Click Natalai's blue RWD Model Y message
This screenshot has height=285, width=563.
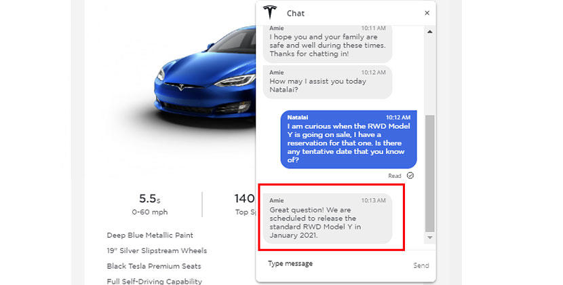[349, 140]
